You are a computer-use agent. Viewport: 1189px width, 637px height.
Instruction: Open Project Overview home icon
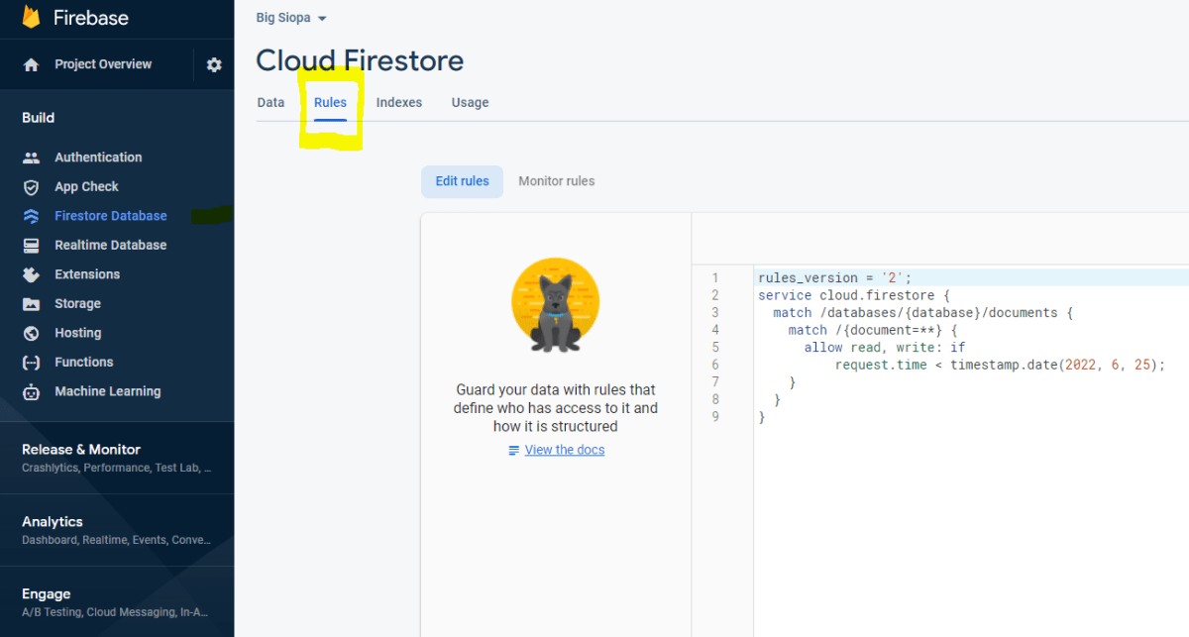click(32, 64)
